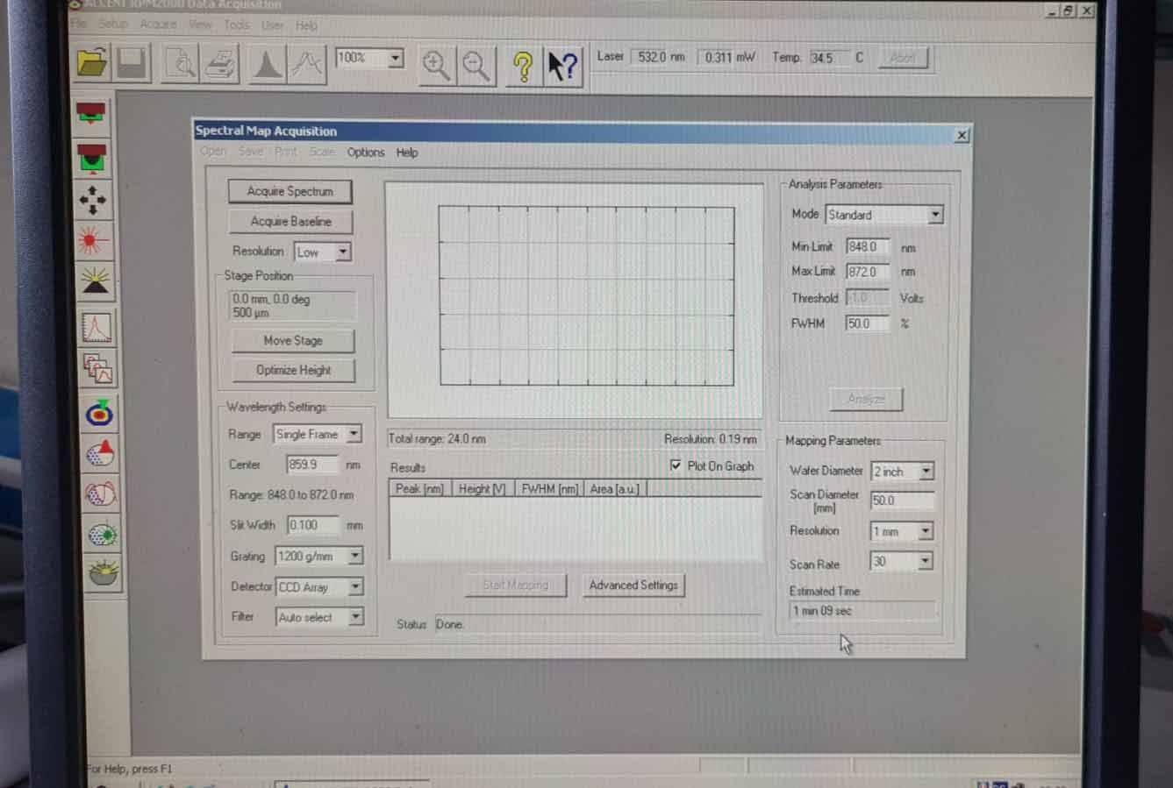Click the Center wavelength input field
This screenshot has width=1173, height=788.
[x=311, y=465]
